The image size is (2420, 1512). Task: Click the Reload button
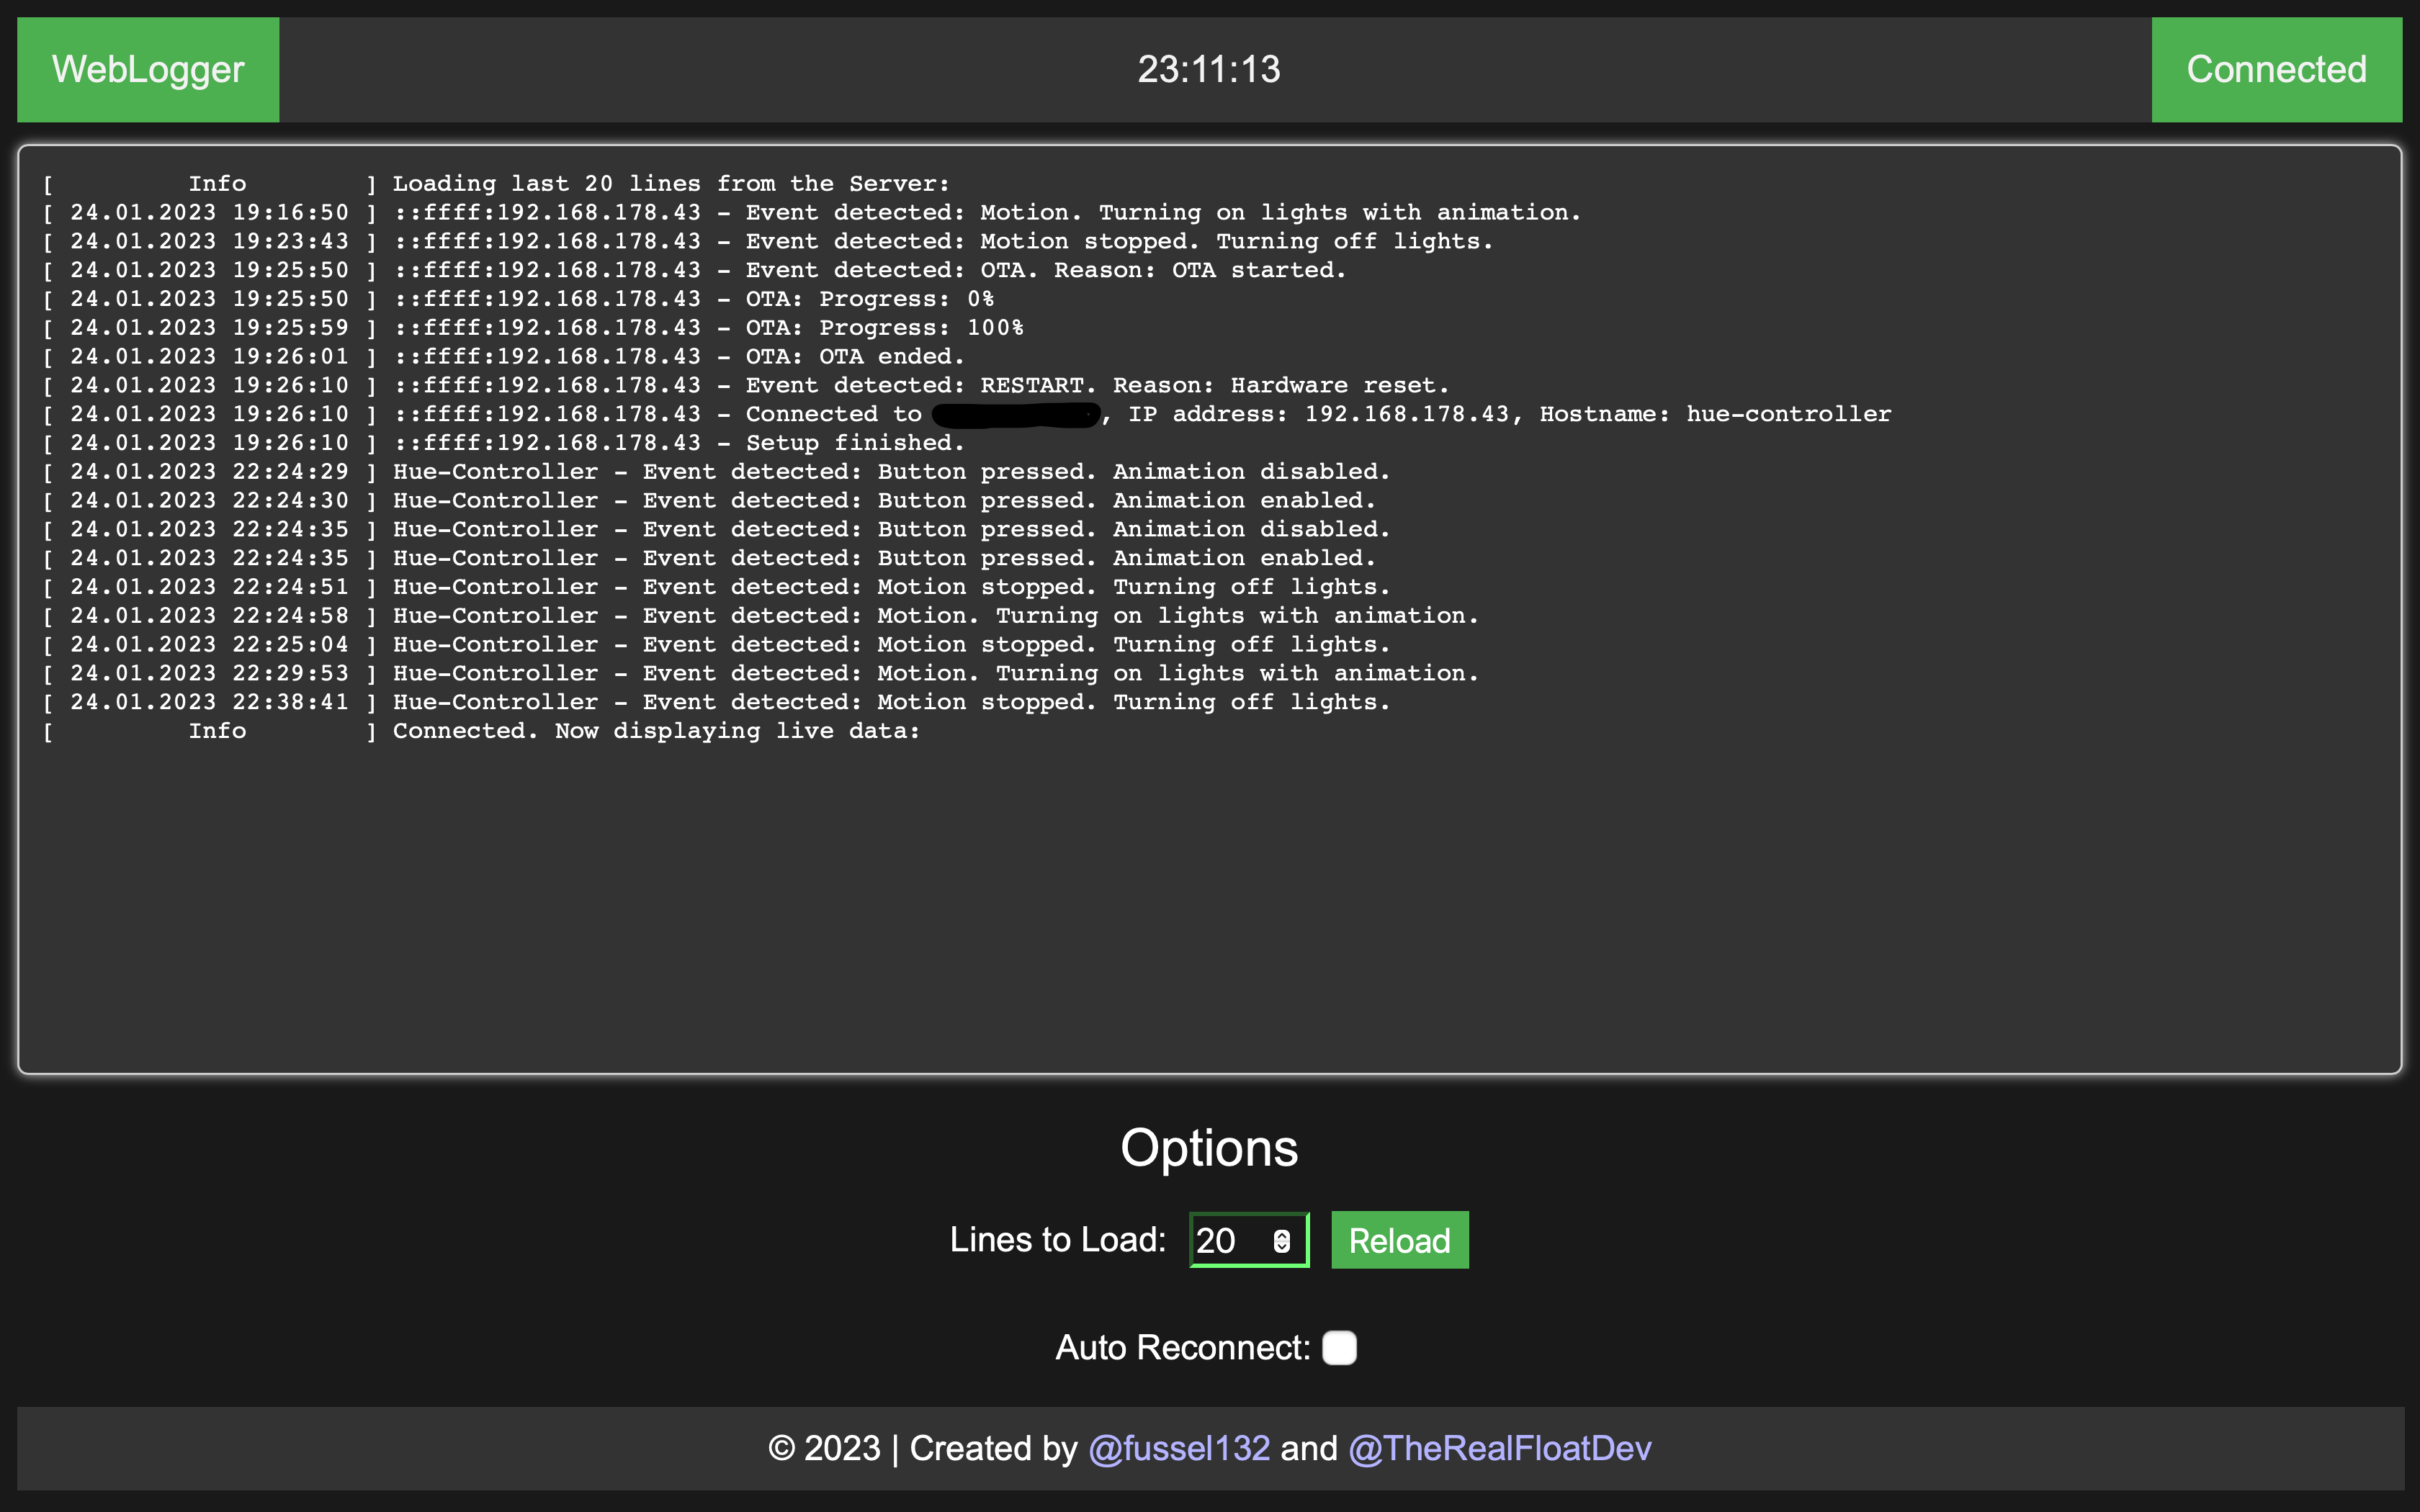(x=1399, y=1240)
